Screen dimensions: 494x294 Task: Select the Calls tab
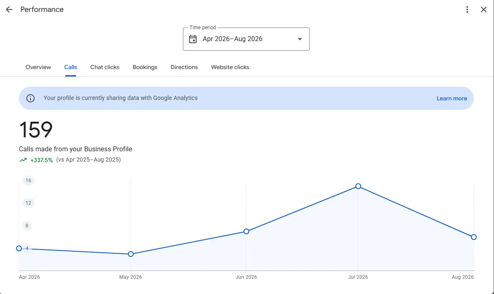[x=70, y=67]
